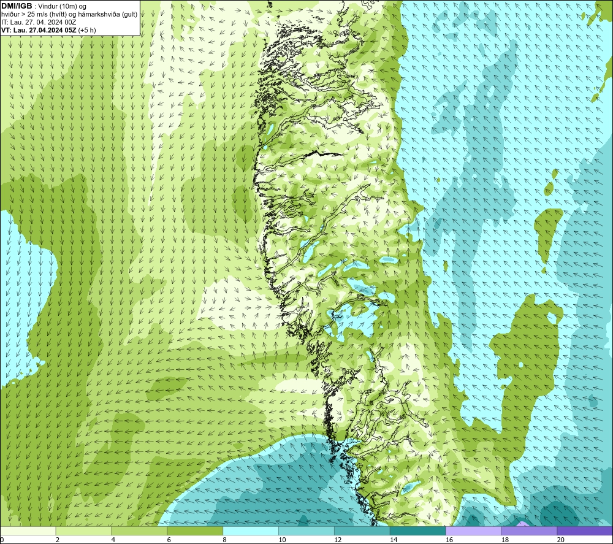Screen dimensions: 613x544
Task: Click the 12–14 m/s teal legend swatch
Action: pyautogui.click(x=362, y=531)
